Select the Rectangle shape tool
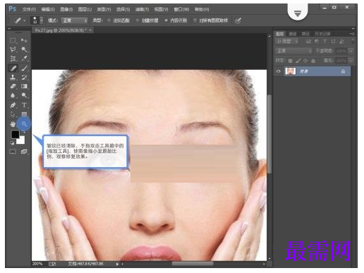This screenshot has width=364, height=273. click(x=24, y=114)
